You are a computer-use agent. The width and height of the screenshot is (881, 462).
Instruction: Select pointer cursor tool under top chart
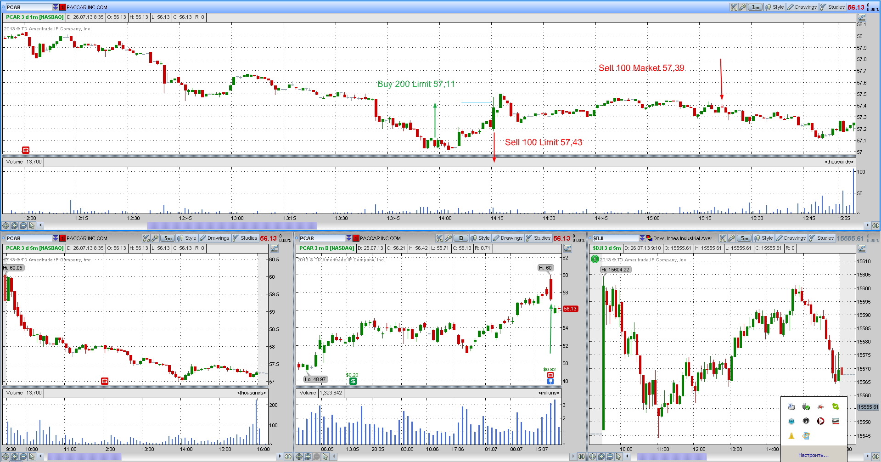click(32, 225)
